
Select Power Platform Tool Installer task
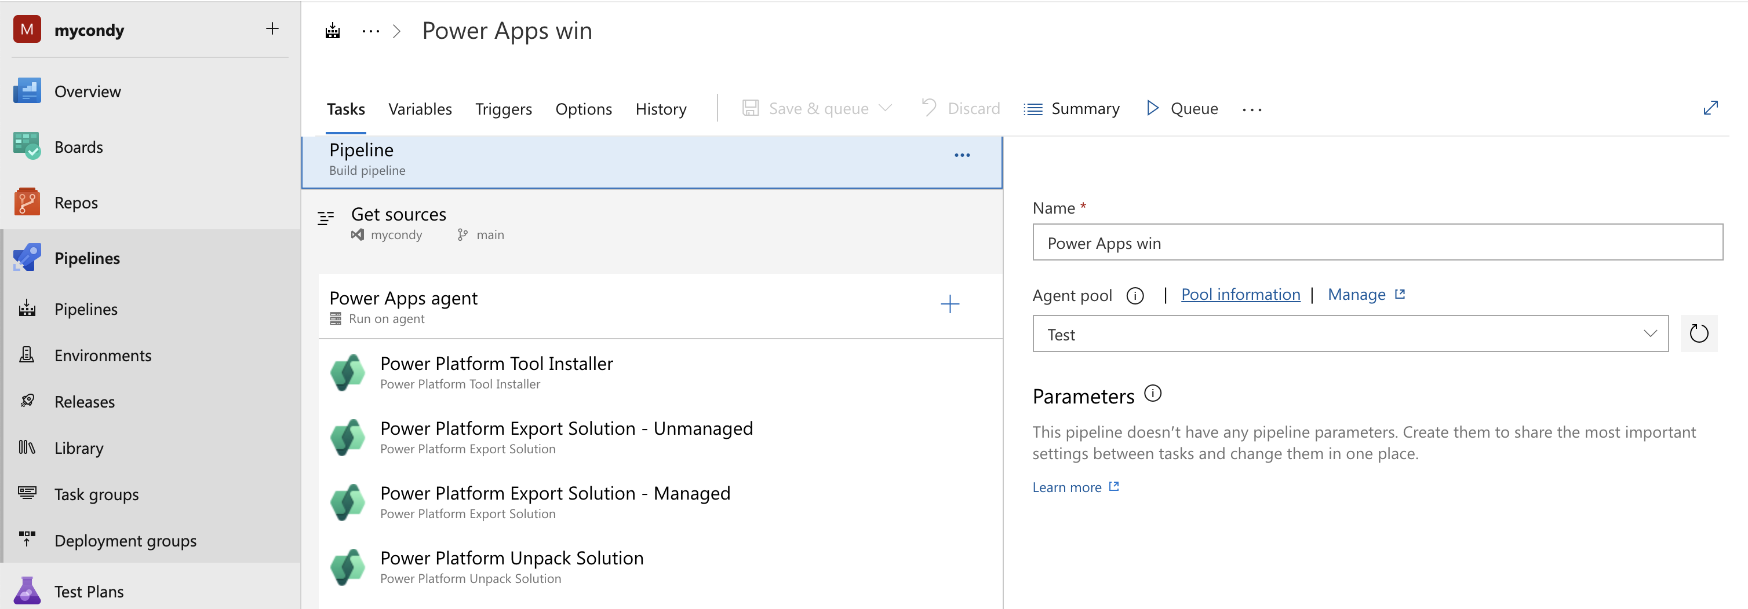[661, 373]
